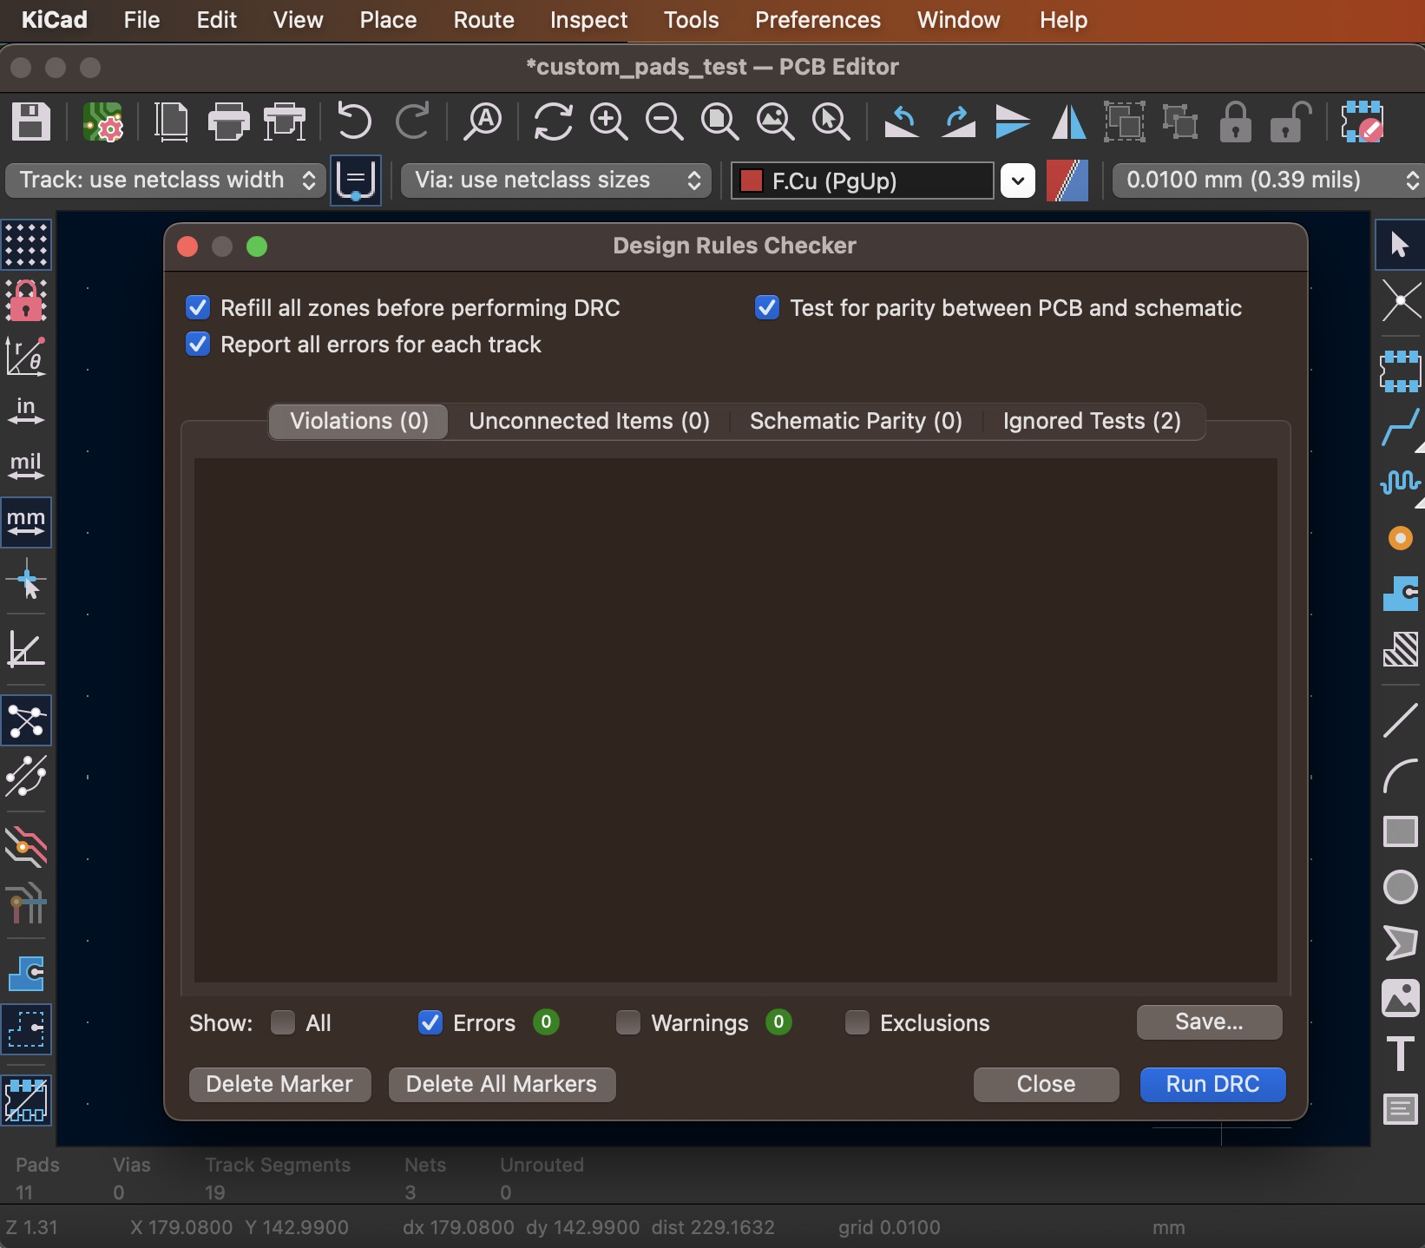Screen dimensions: 1425x1248
Task: Select the Route Tracks tool
Action: coord(1400,429)
